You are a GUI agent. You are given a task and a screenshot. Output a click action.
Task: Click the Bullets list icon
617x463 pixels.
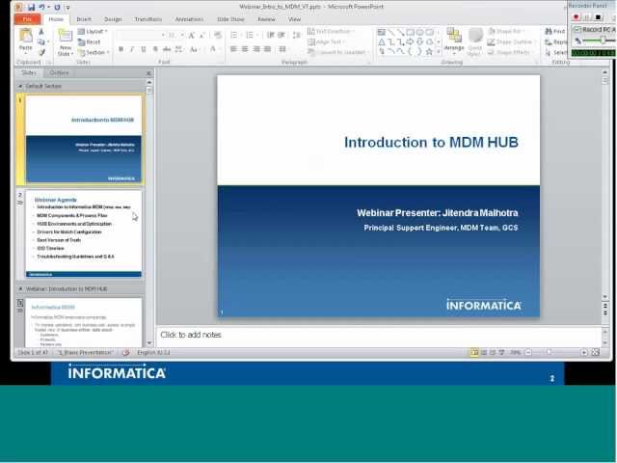(x=234, y=36)
